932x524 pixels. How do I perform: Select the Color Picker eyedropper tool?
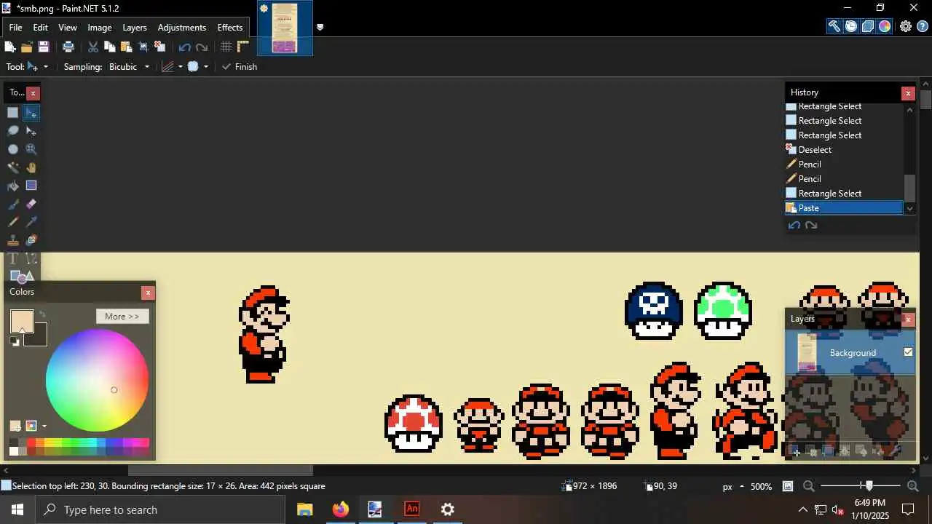pyautogui.click(x=31, y=222)
